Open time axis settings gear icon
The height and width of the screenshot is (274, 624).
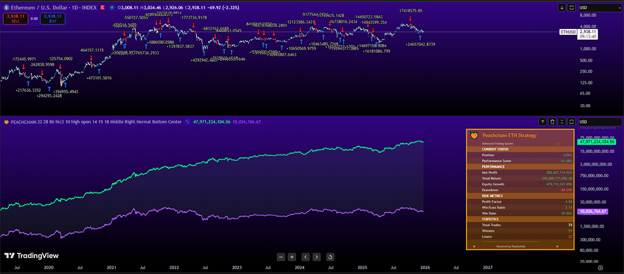pos(600,268)
